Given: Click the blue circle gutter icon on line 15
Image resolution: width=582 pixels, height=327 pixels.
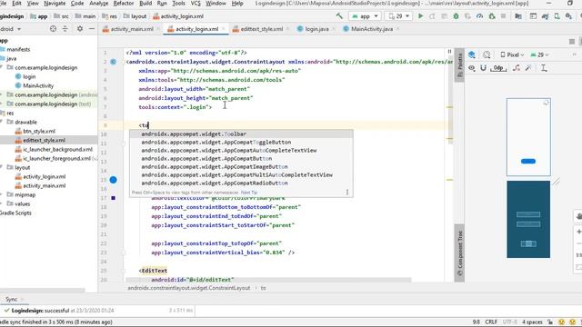Looking at the screenshot, I should point(113,180).
